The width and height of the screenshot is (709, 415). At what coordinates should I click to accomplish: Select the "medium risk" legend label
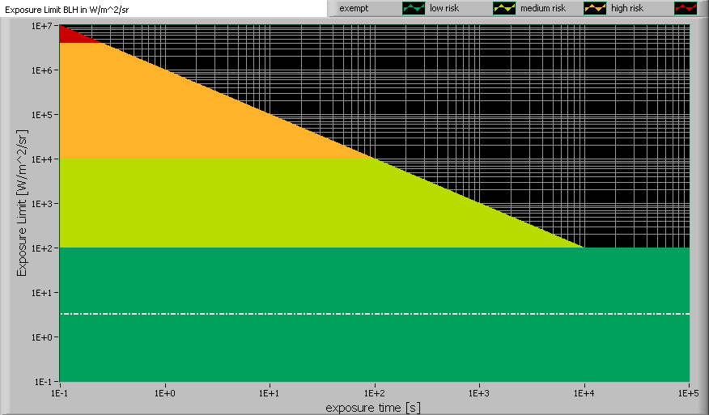[x=544, y=8]
